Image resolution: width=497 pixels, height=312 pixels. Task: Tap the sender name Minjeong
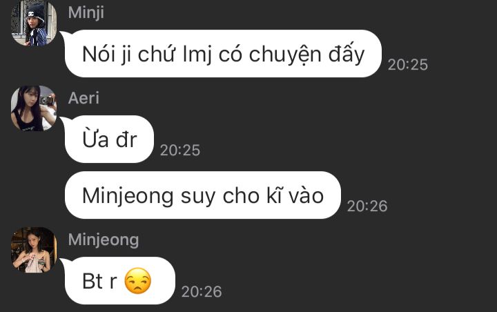[104, 240]
